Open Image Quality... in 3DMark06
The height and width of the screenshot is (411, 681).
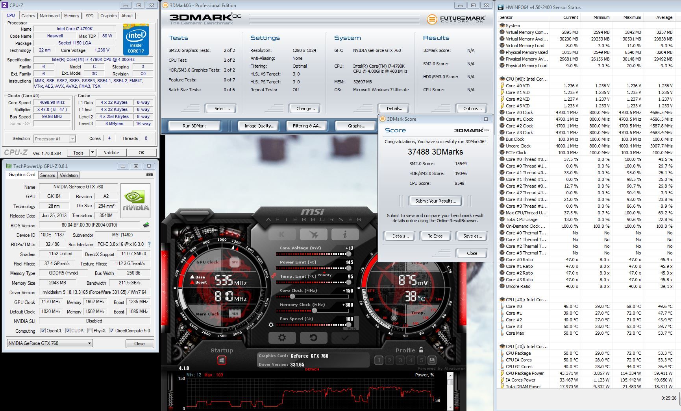pyautogui.click(x=259, y=126)
